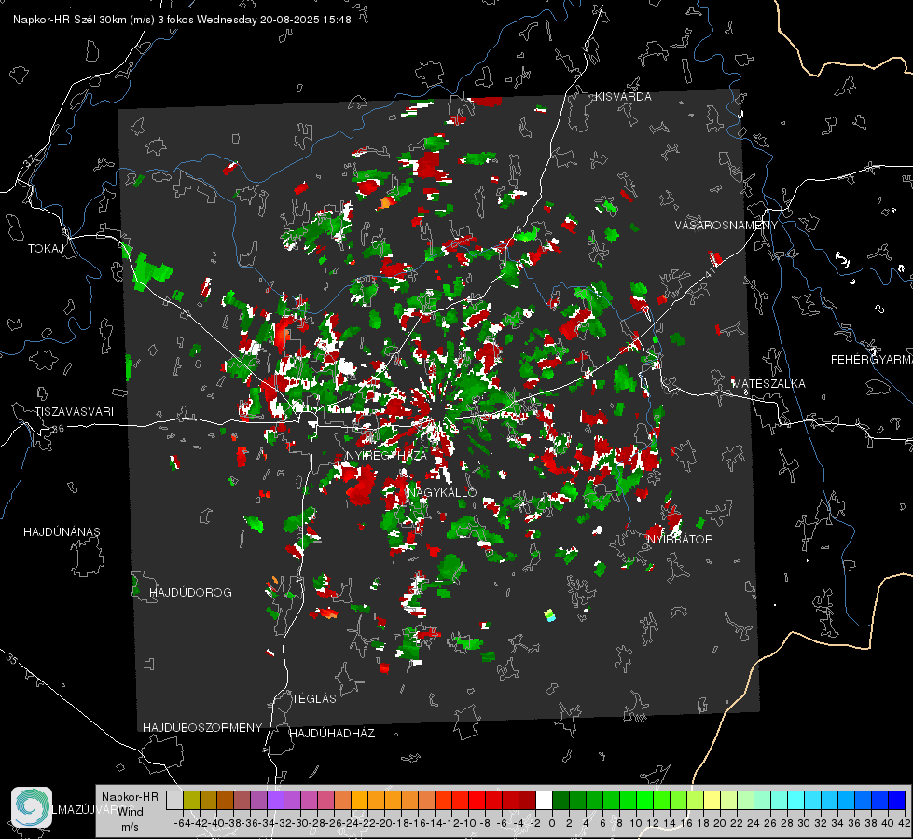
Task: Select the MÁTÉSZALKA label
Action: [768, 384]
